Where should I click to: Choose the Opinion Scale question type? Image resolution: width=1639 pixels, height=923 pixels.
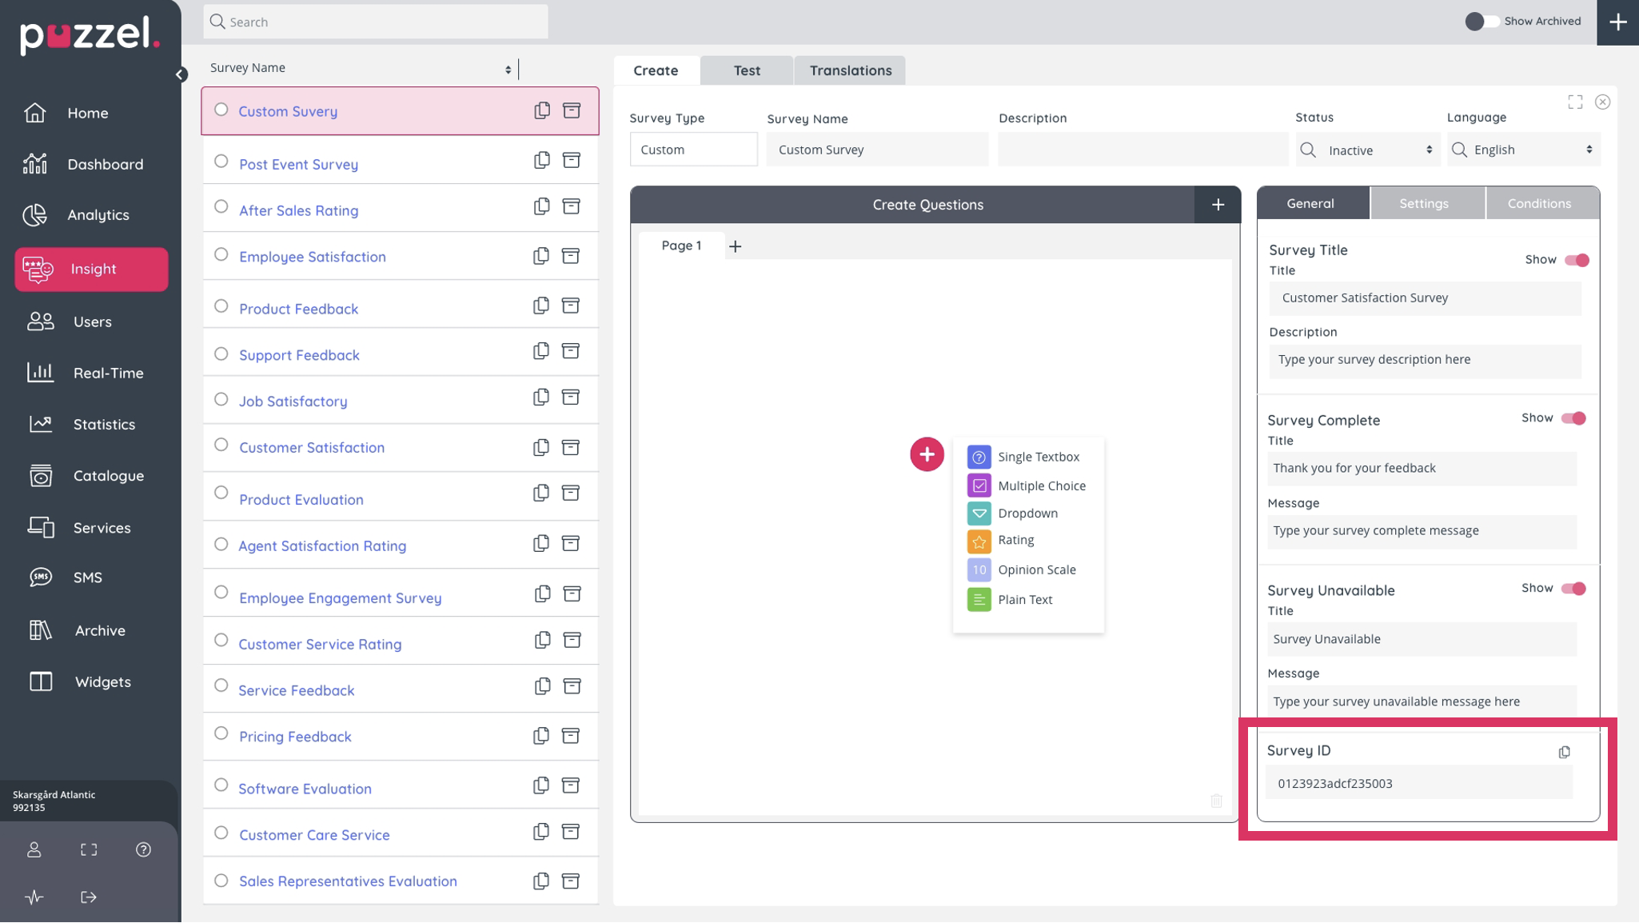tap(1036, 569)
